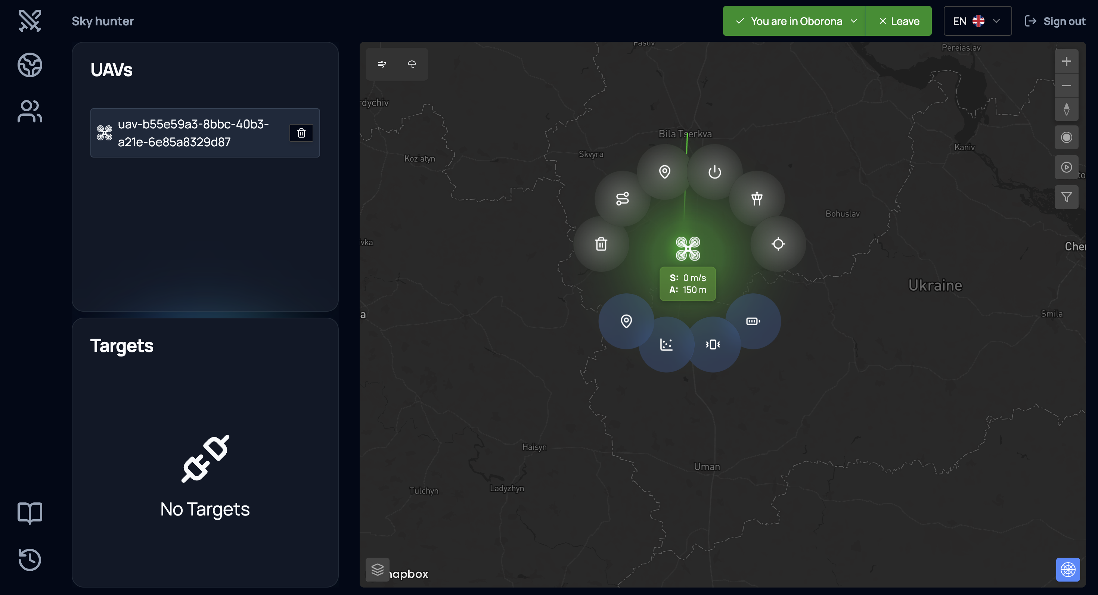Click the control tower icon in radial menu

point(757,199)
